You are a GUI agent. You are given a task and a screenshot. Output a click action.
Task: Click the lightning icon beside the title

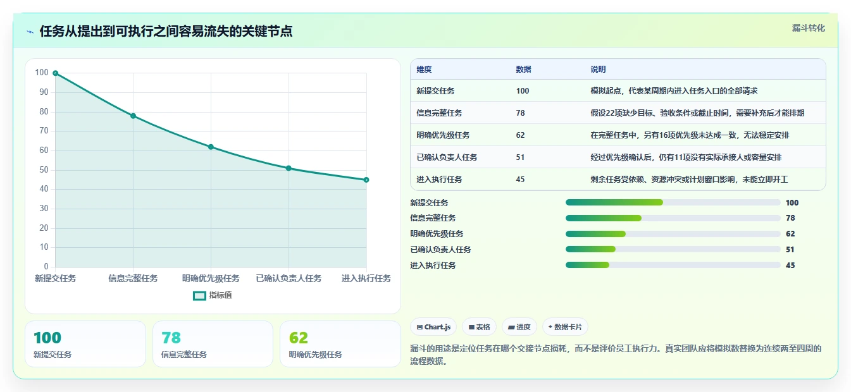[x=30, y=32]
